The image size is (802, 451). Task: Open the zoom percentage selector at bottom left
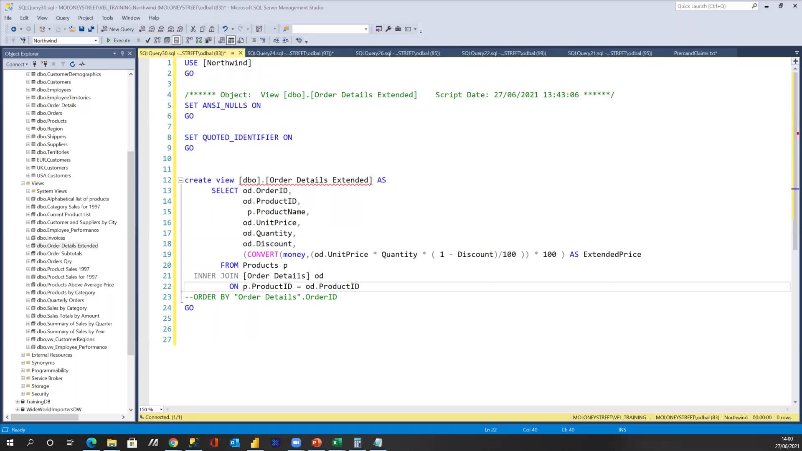(x=161, y=409)
